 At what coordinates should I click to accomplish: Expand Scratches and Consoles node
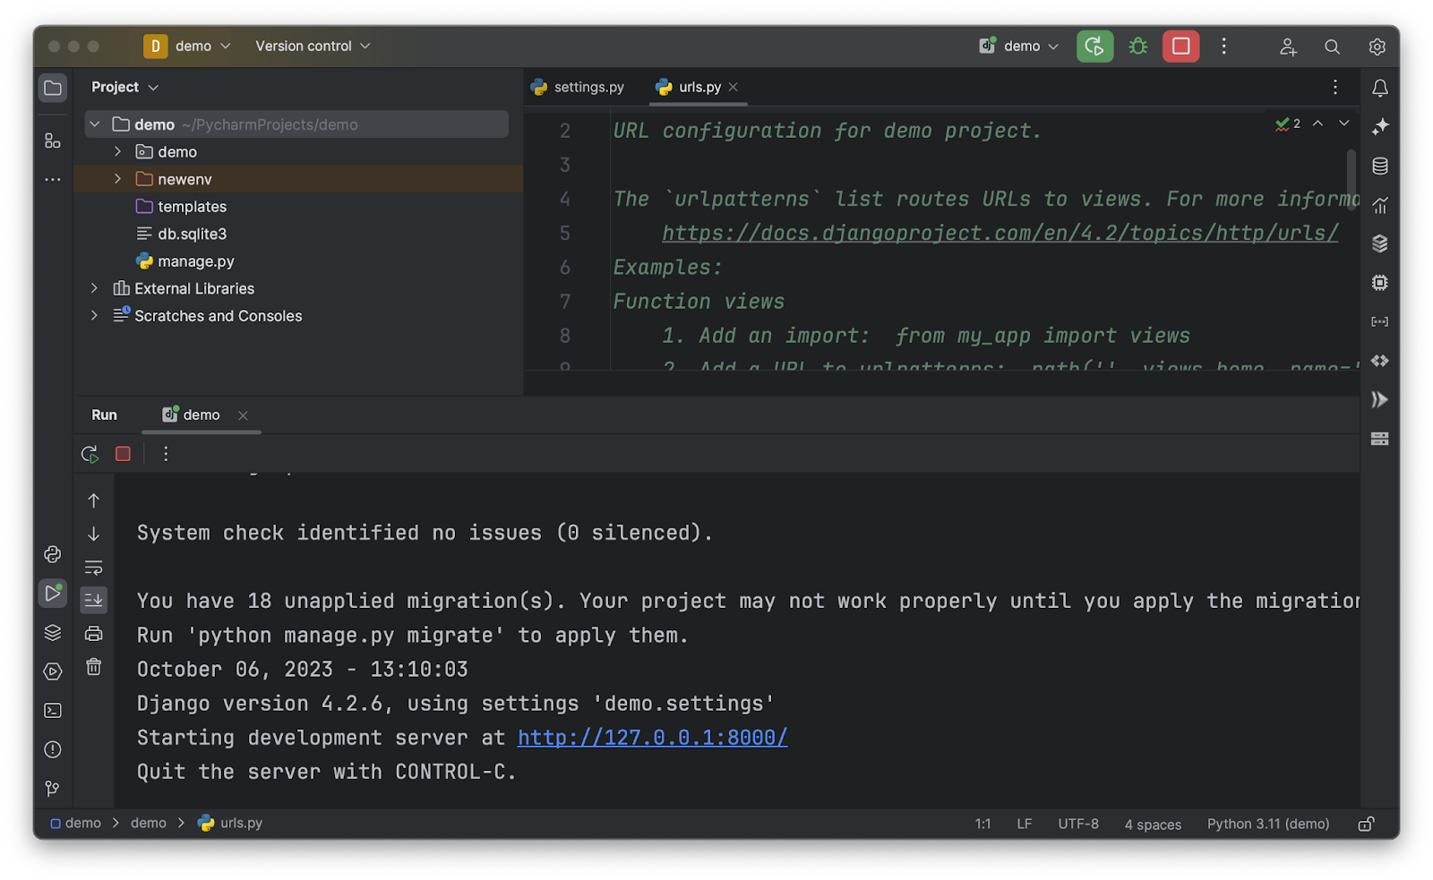(x=95, y=315)
